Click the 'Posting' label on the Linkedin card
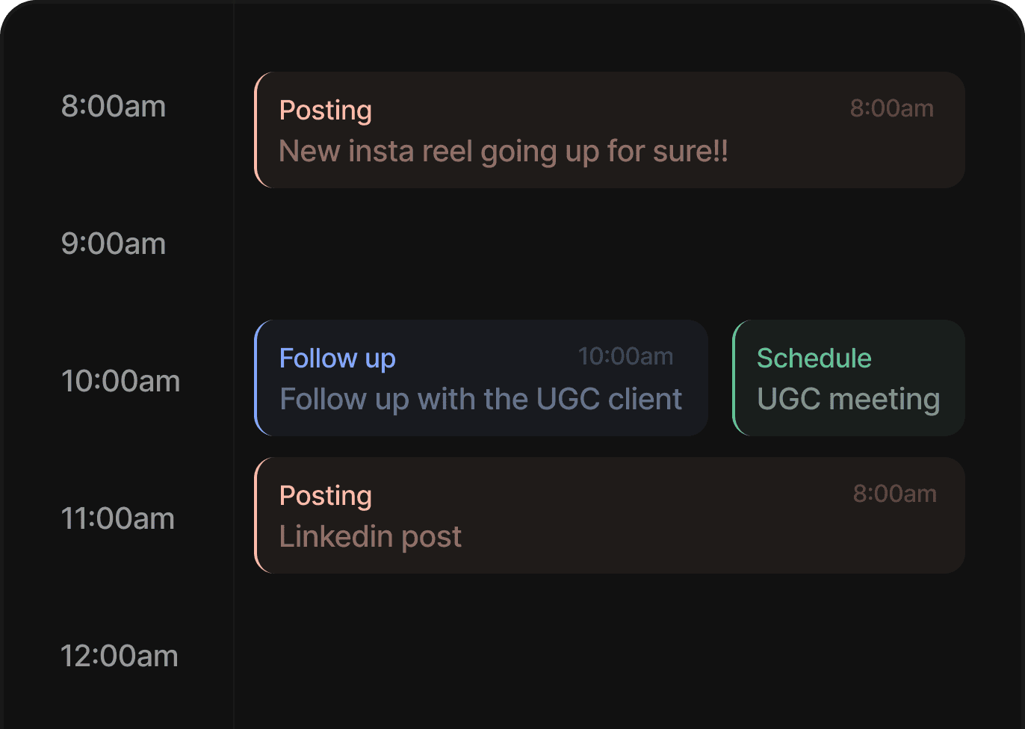The width and height of the screenshot is (1025, 729). pyautogui.click(x=325, y=495)
